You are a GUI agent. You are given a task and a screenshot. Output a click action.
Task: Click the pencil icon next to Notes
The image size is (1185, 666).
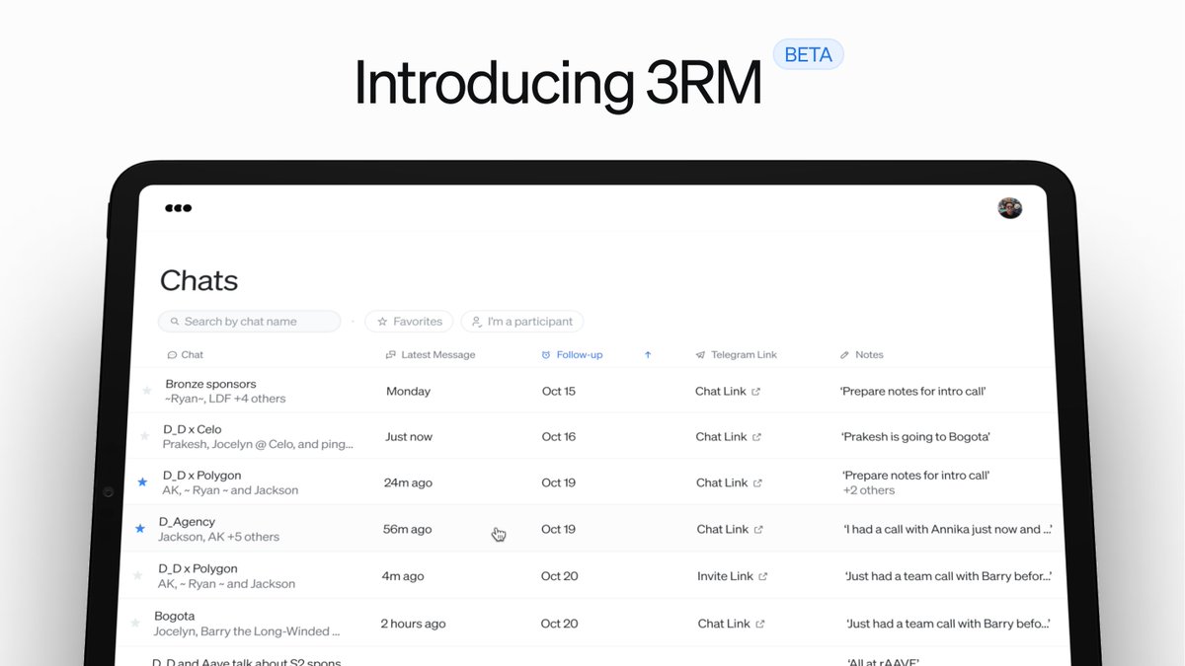point(844,354)
